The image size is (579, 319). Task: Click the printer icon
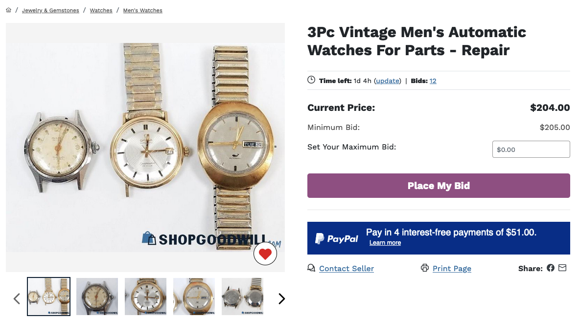[425, 268]
